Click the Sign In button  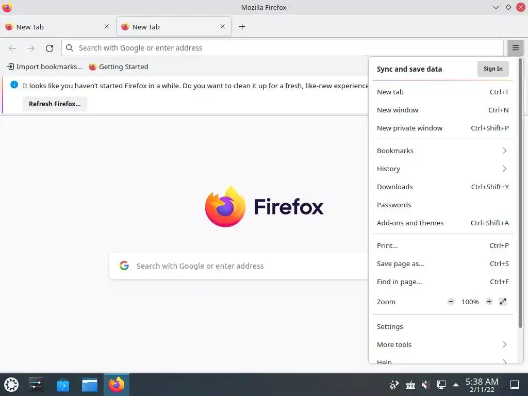click(x=493, y=69)
